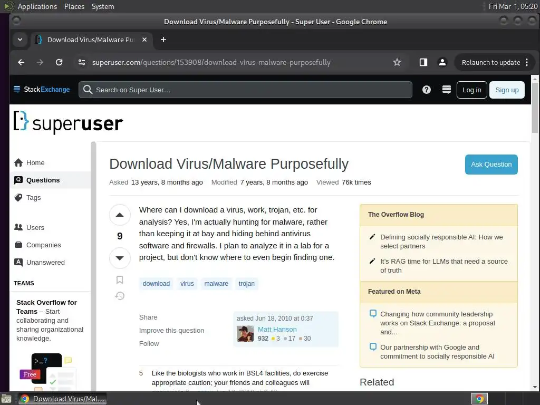Image resolution: width=540 pixels, height=405 pixels.
Task: Click the 'Viewed 76k times' text
Action: click(x=344, y=182)
